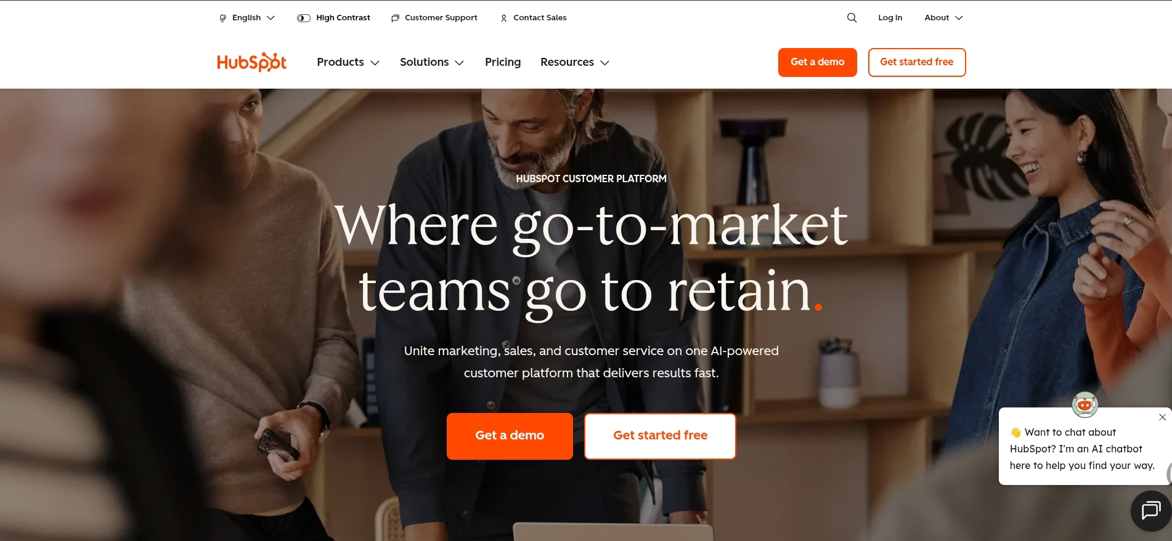This screenshot has height=541, width=1172.
Task: Click the Customer Support speech bubble icon
Action: pos(395,18)
